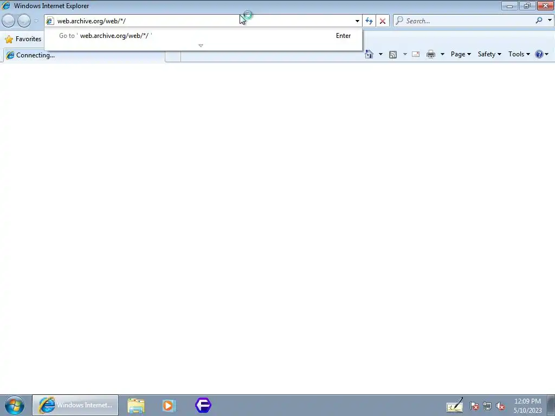The width and height of the screenshot is (555, 416).
Task: Click the Refresh button
Action: [369, 21]
